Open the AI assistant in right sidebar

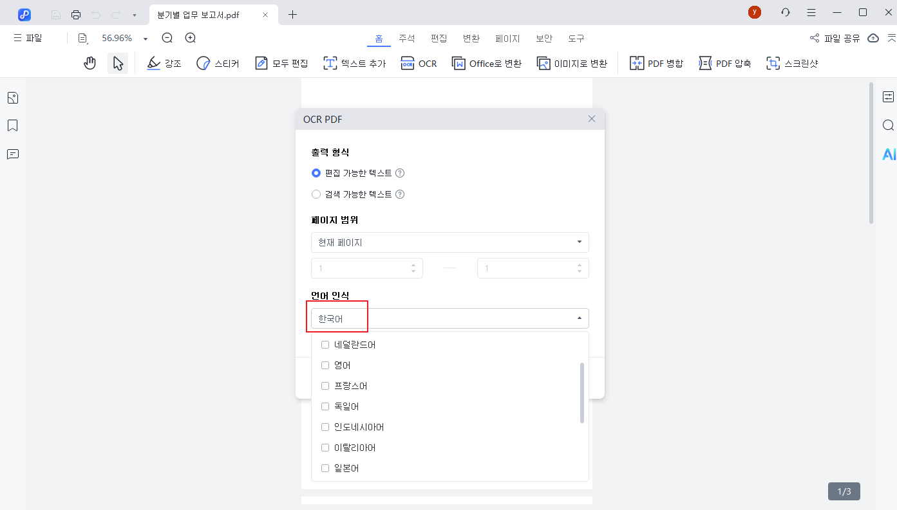pyautogui.click(x=889, y=154)
